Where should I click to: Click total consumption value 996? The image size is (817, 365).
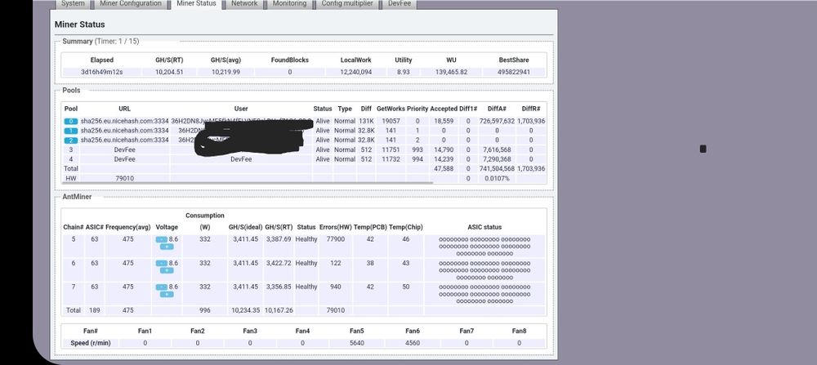point(205,310)
